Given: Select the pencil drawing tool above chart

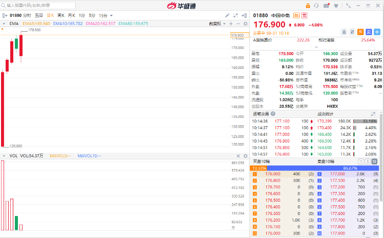Looking at the screenshot, I should (226, 15).
